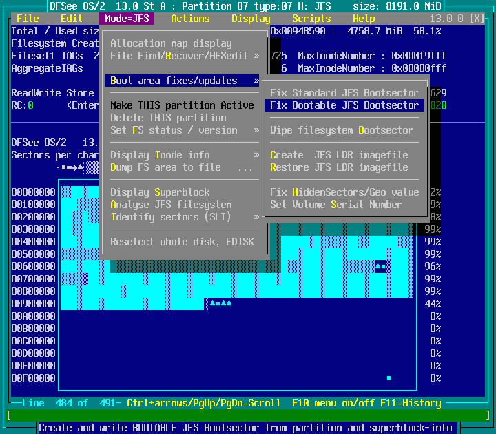Choose Restore JFS LDR imagefile
Image resolution: width=496 pixels, height=434 pixels.
[x=338, y=167]
